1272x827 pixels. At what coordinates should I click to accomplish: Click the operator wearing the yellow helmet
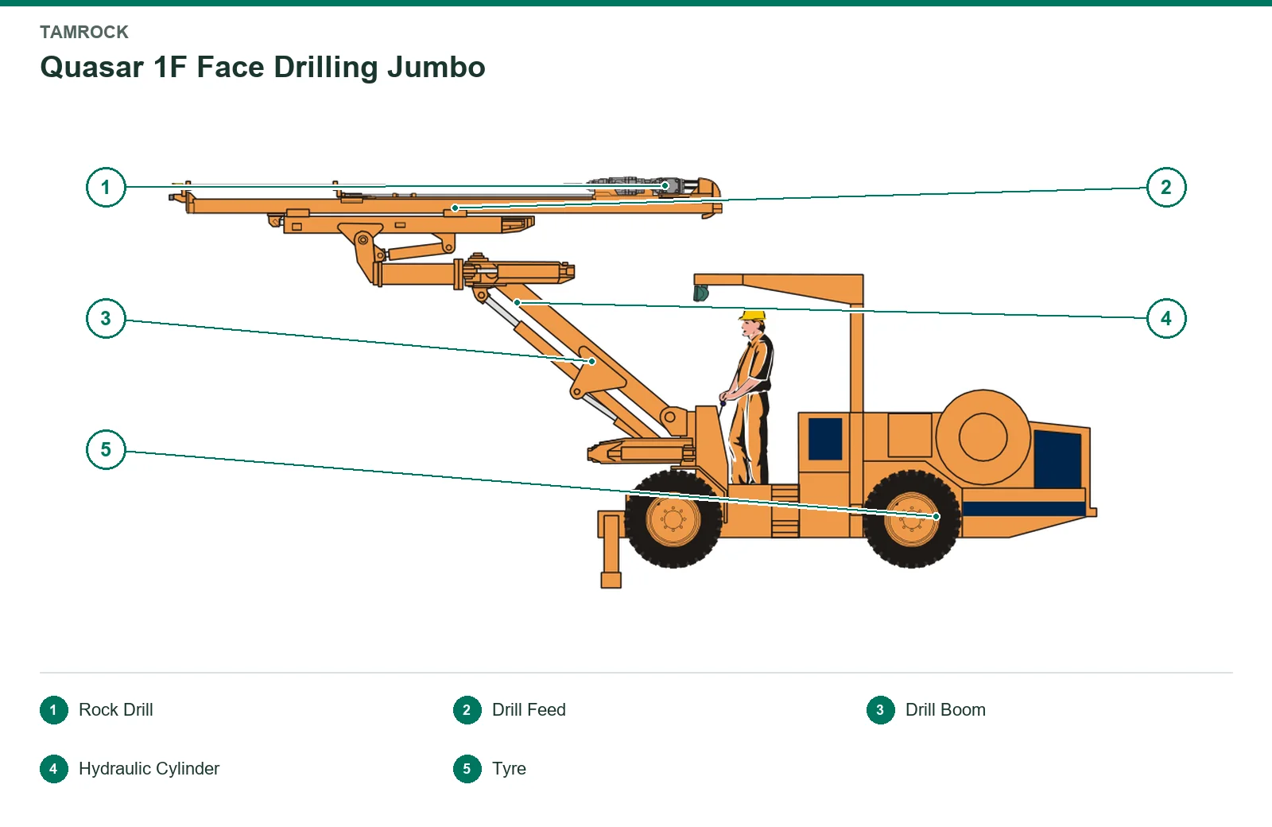point(748,398)
